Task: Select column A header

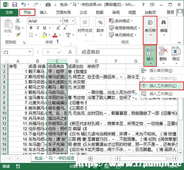Action: tap(18, 61)
